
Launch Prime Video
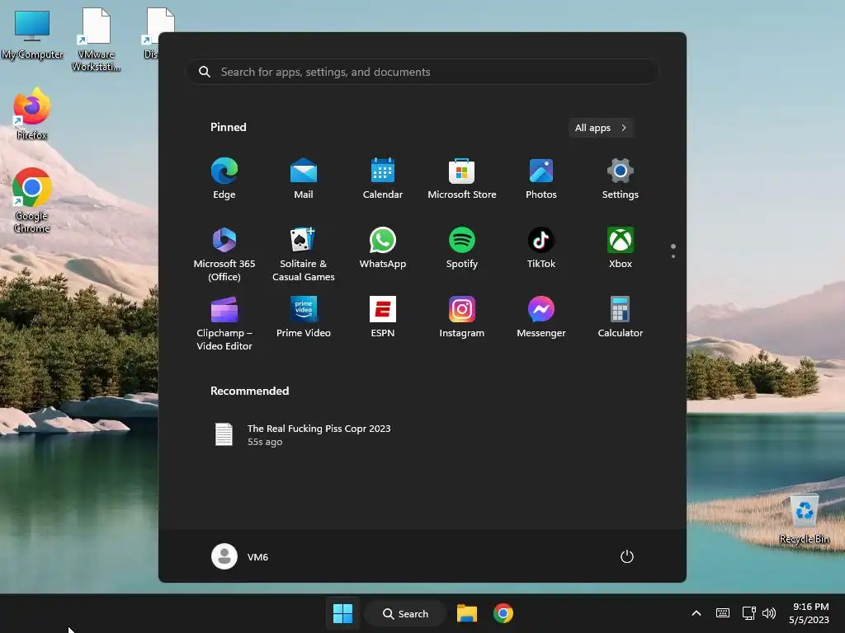pyautogui.click(x=304, y=317)
